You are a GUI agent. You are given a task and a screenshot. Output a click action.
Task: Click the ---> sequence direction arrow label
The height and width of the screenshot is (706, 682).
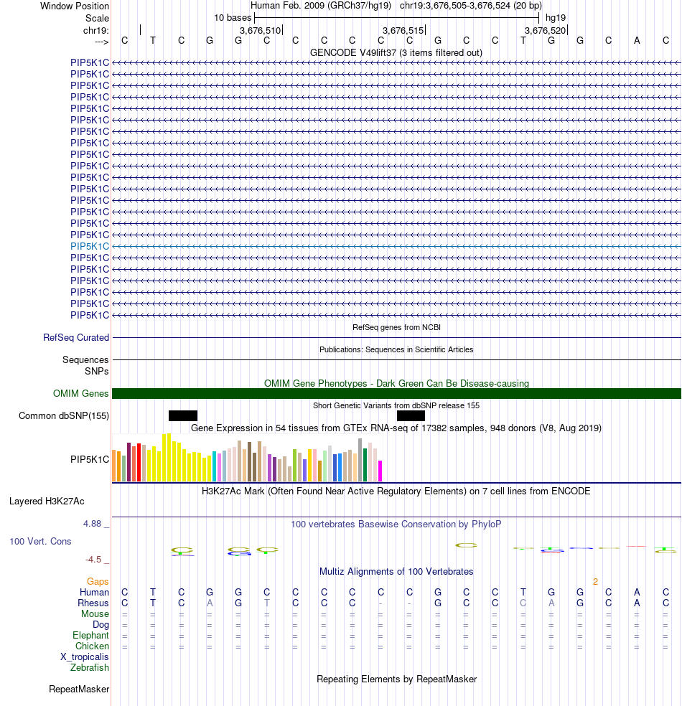pos(102,42)
